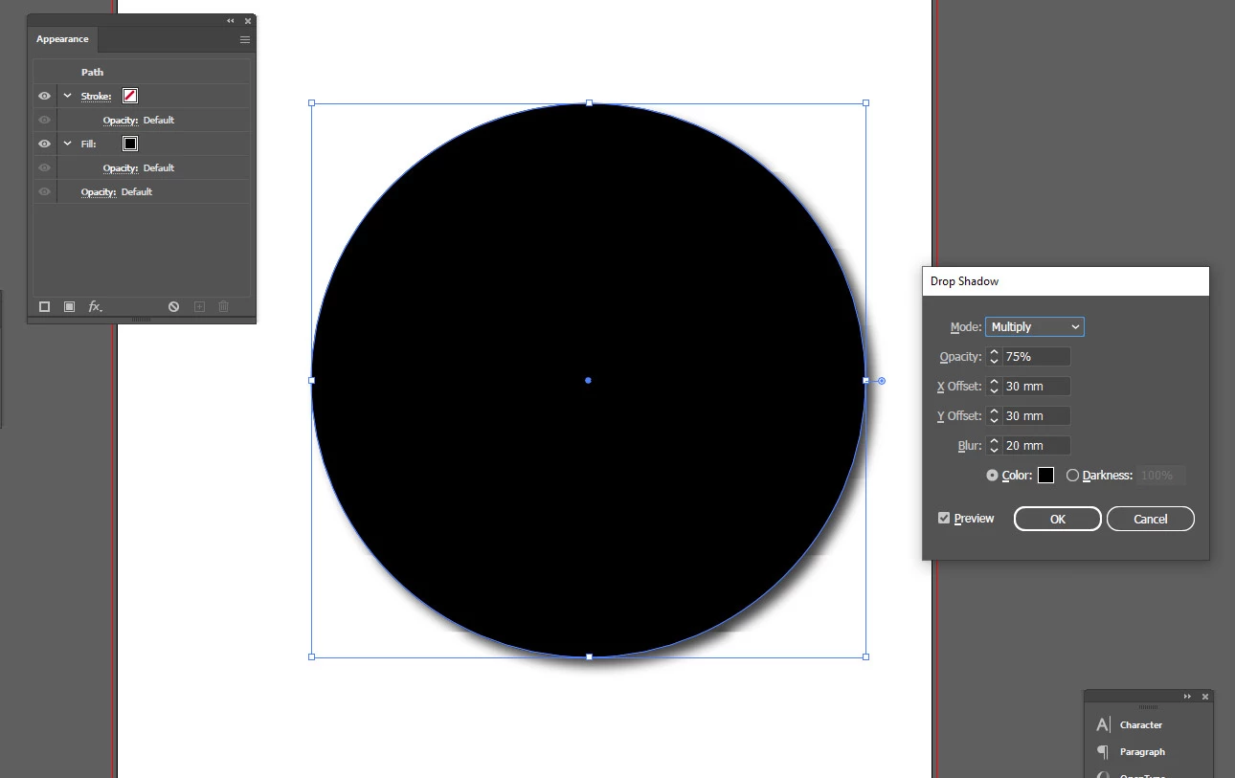Collapse the Fill attribute chevron
This screenshot has height=778, width=1235.
click(x=67, y=144)
